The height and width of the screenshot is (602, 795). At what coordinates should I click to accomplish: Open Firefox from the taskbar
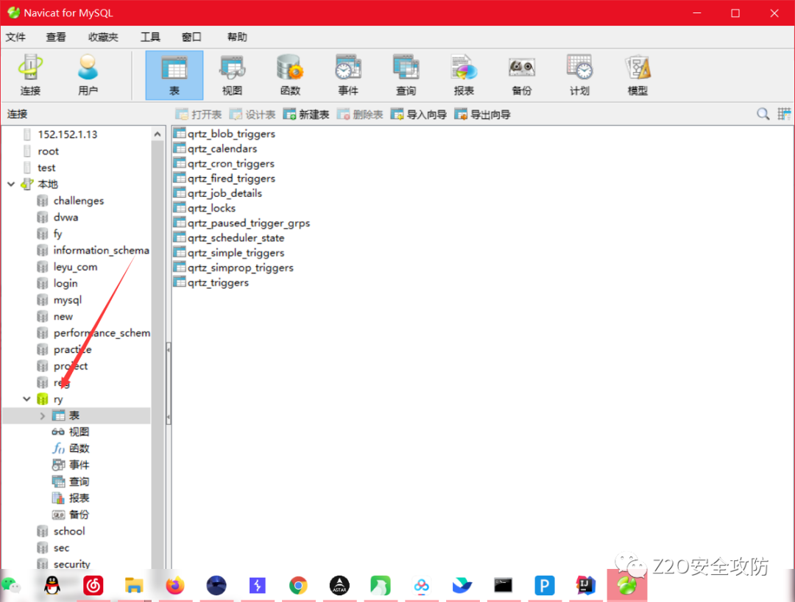pos(175,585)
